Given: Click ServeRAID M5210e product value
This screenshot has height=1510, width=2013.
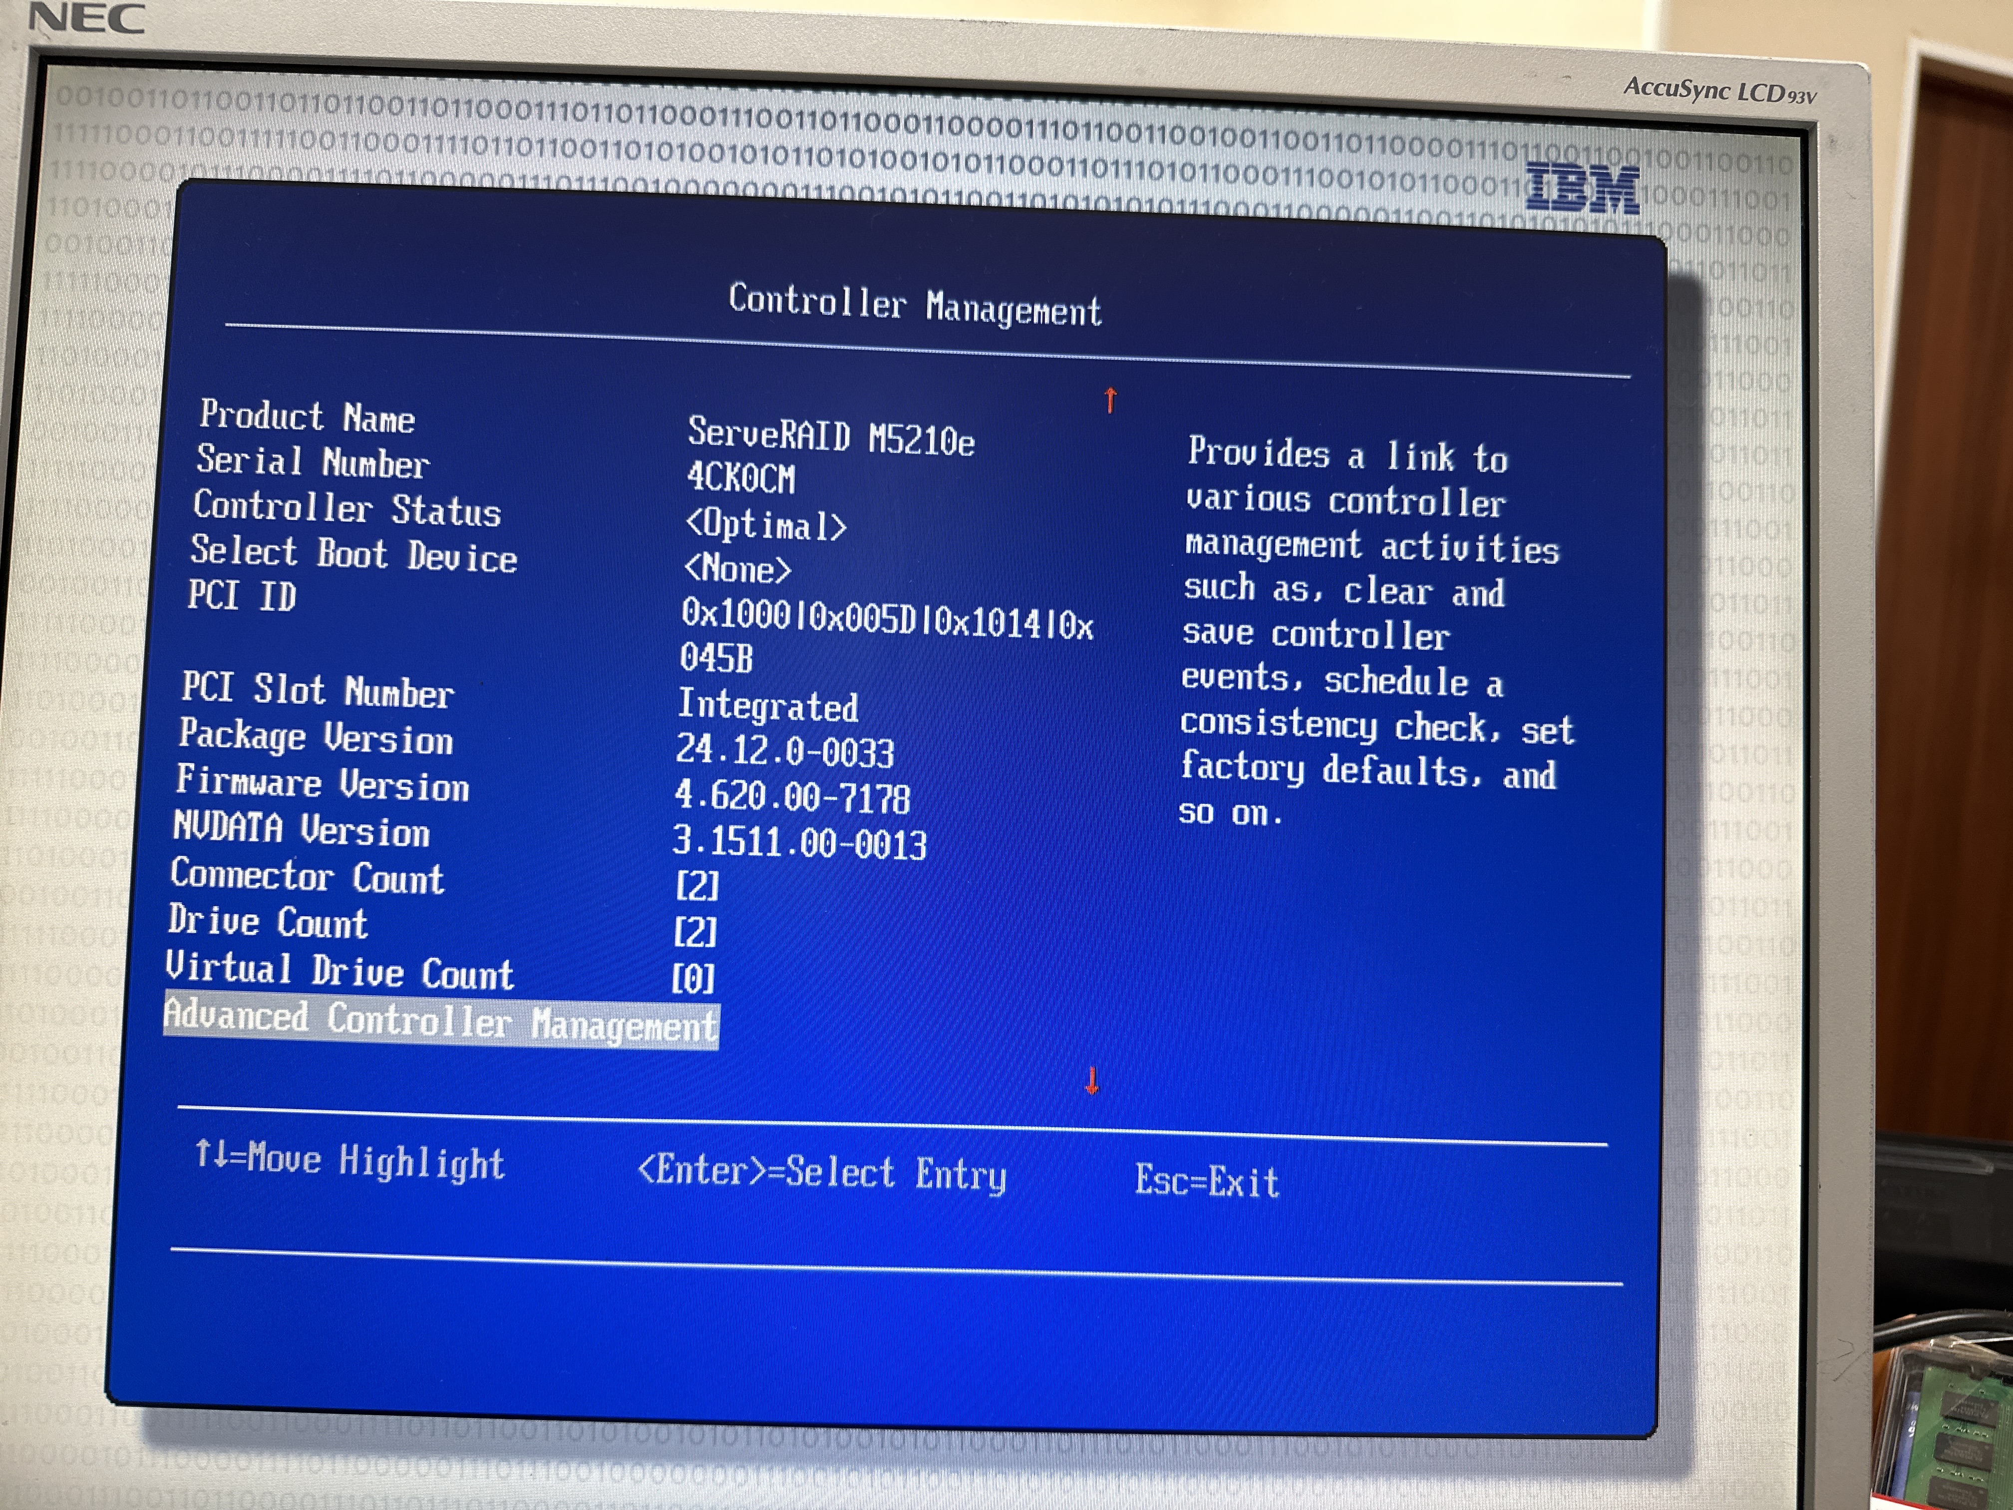Looking at the screenshot, I should [831, 438].
